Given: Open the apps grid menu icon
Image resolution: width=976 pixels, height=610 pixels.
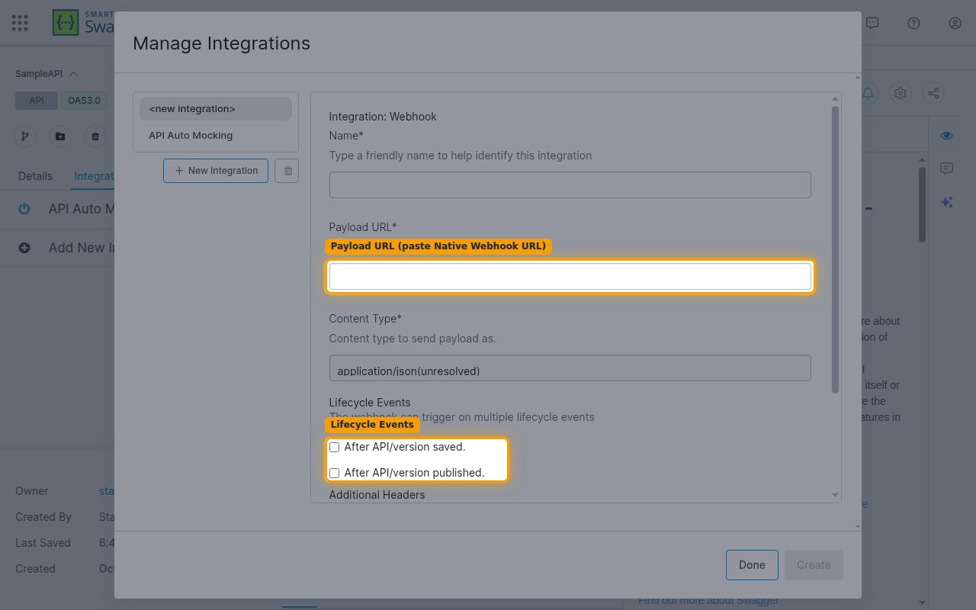Looking at the screenshot, I should click(21, 23).
